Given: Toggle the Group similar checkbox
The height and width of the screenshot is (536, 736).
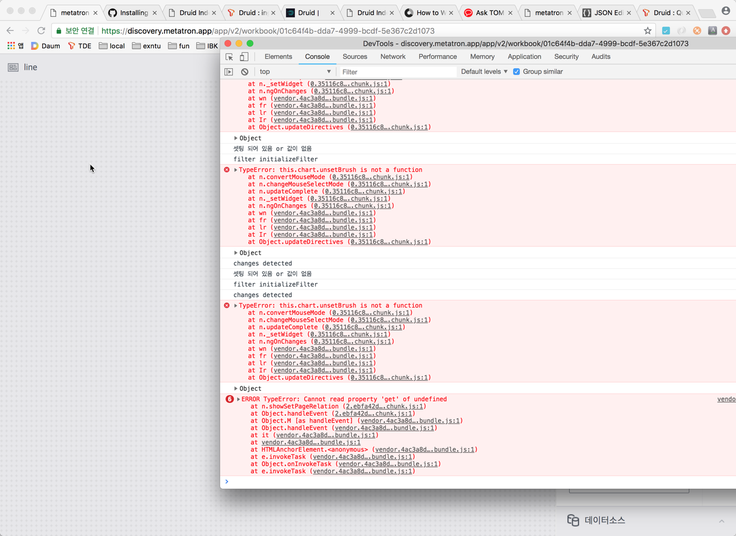Looking at the screenshot, I should (x=517, y=72).
